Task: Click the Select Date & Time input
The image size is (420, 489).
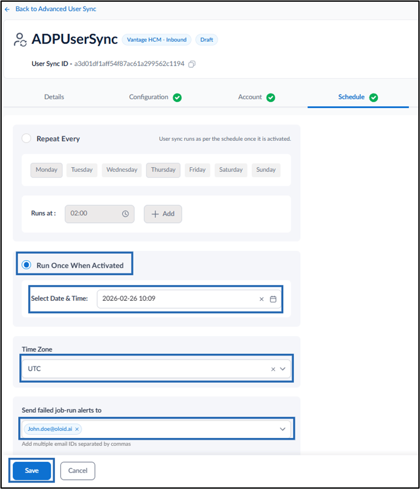Action: coord(189,299)
